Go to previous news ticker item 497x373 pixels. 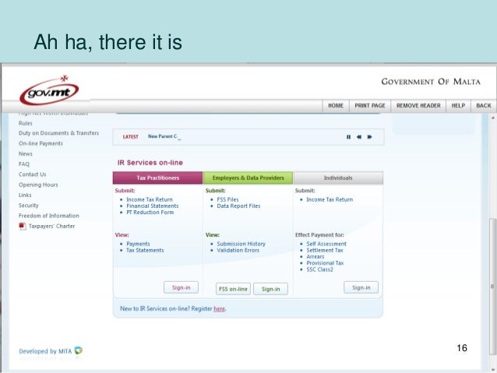coord(359,137)
